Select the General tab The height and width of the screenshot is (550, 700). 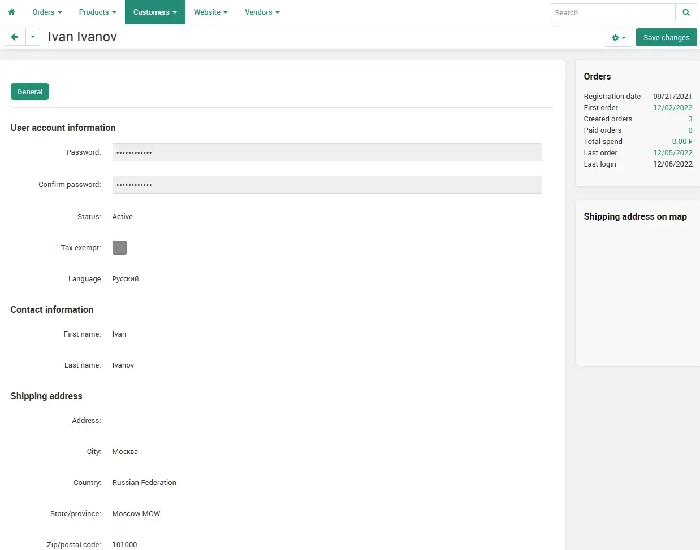point(30,91)
